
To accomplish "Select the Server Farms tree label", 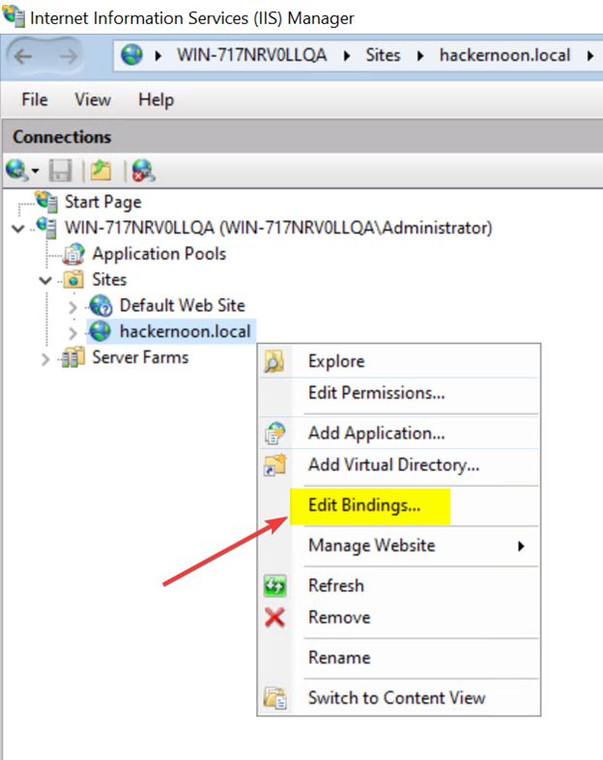I will tap(140, 357).
